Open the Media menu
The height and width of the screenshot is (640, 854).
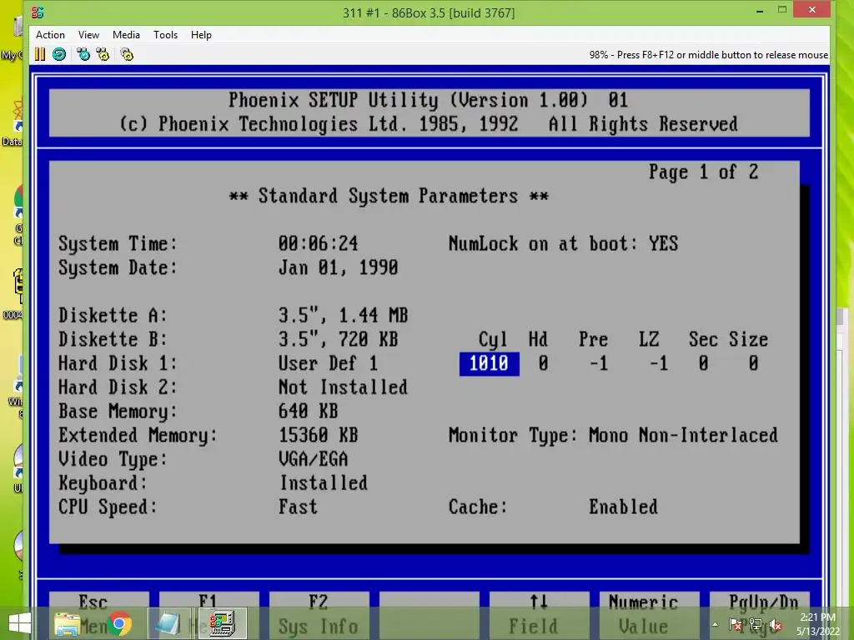click(x=126, y=35)
